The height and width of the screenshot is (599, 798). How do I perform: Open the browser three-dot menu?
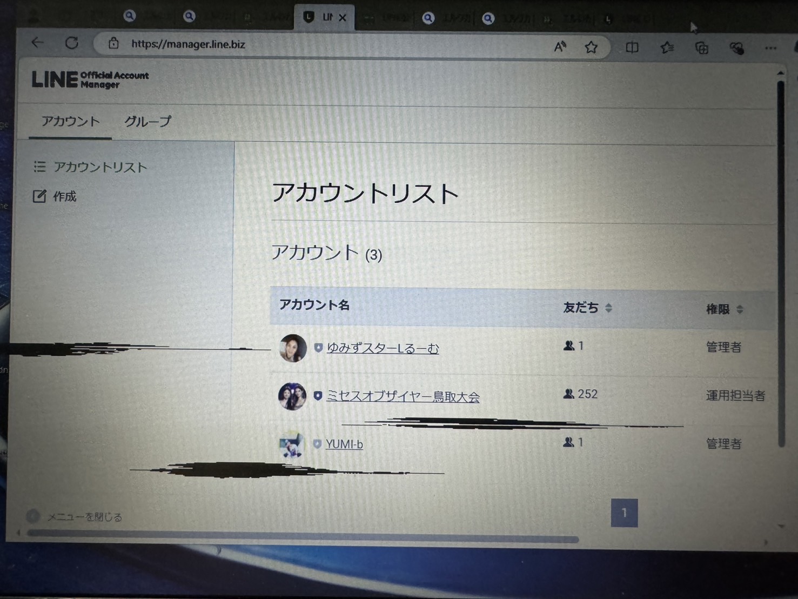[771, 49]
